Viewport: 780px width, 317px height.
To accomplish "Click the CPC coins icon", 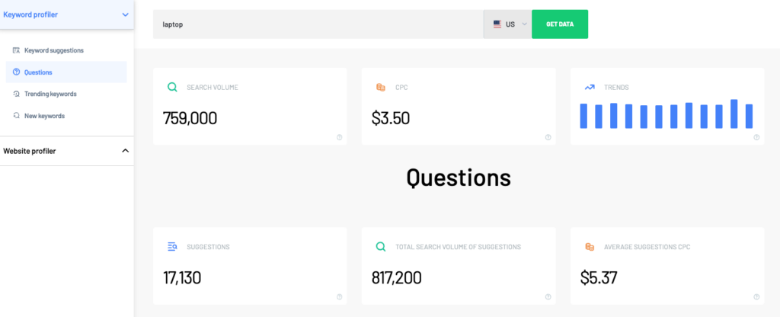I will tap(381, 87).
